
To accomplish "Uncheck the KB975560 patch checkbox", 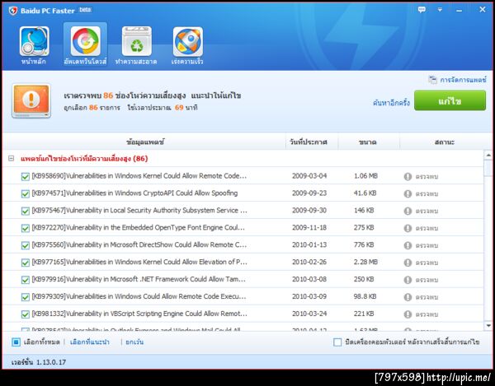I will coord(26,245).
